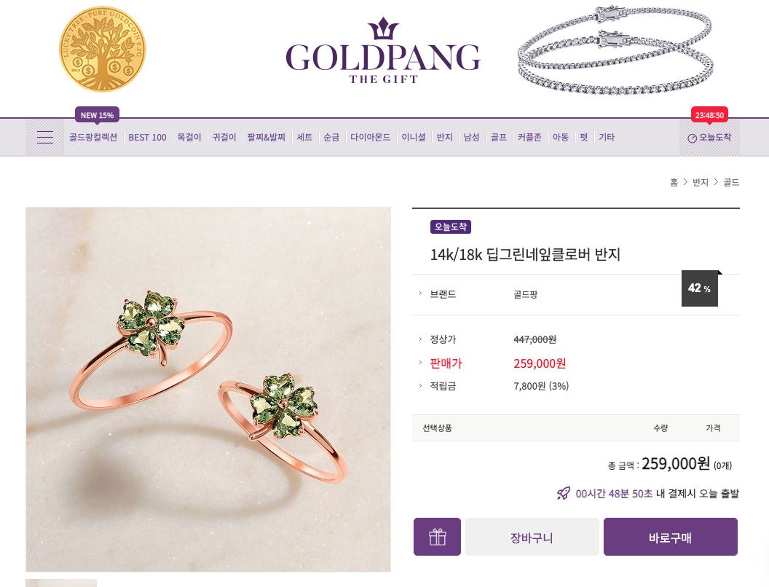Click the clover ring product image
The image size is (769, 587).
click(x=208, y=390)
